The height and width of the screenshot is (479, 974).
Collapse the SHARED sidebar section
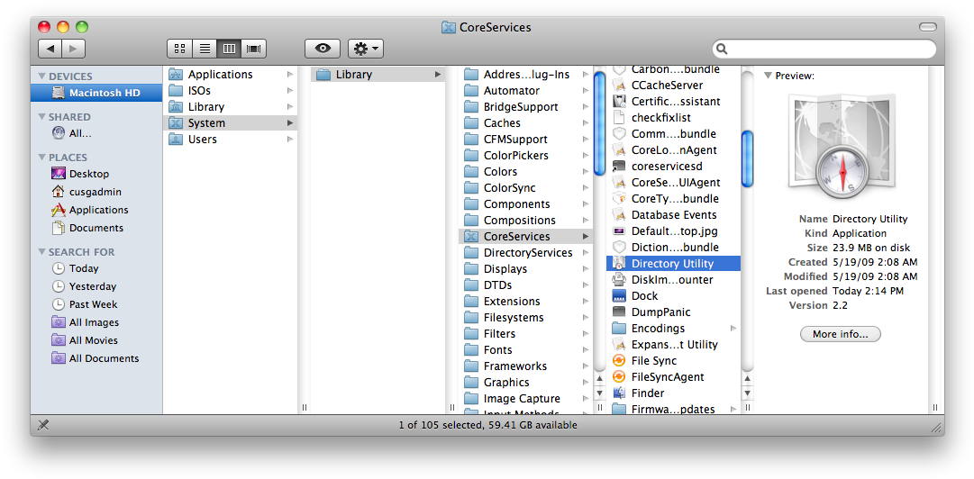click(x=41, y=117)
